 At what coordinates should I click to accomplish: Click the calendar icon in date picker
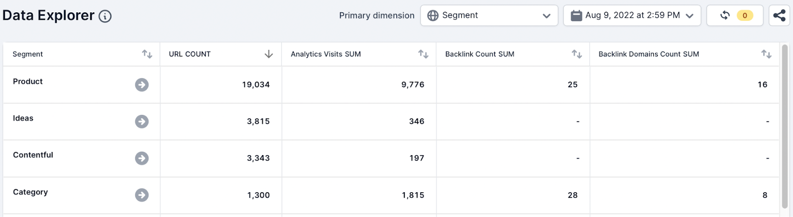576,16
